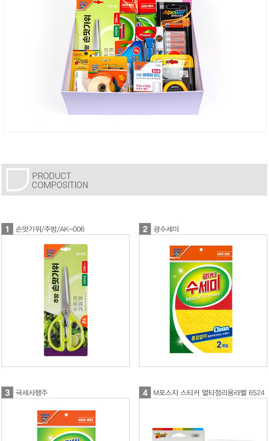Image resolution: width=269 pixels, height=441 pixels.
Task: Open the AKD-003 microfiber cloth image
Action: (66, 425)
